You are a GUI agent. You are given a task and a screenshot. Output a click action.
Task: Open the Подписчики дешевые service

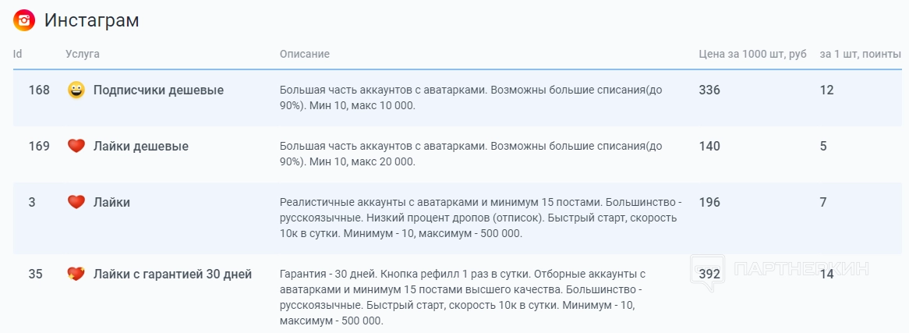pos(158,90)
